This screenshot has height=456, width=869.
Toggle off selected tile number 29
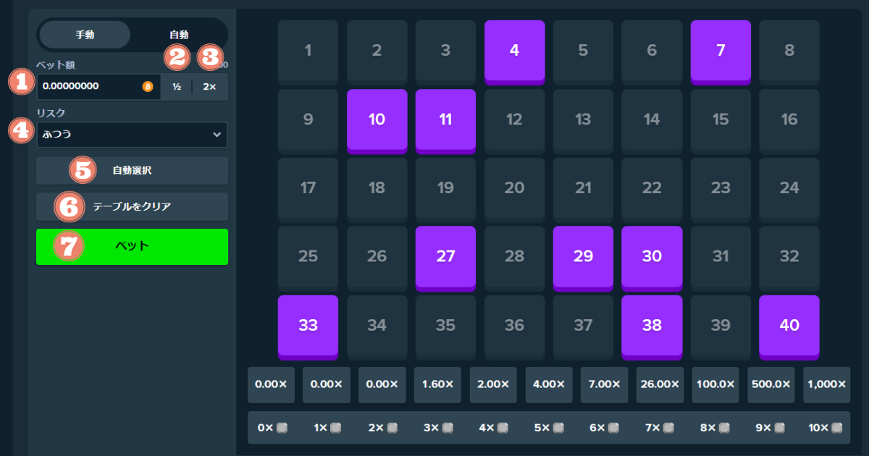[583, 257]
